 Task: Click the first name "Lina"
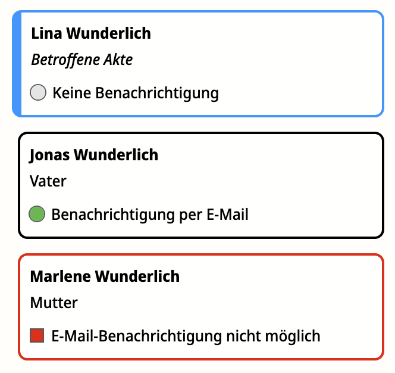(46, 33)
